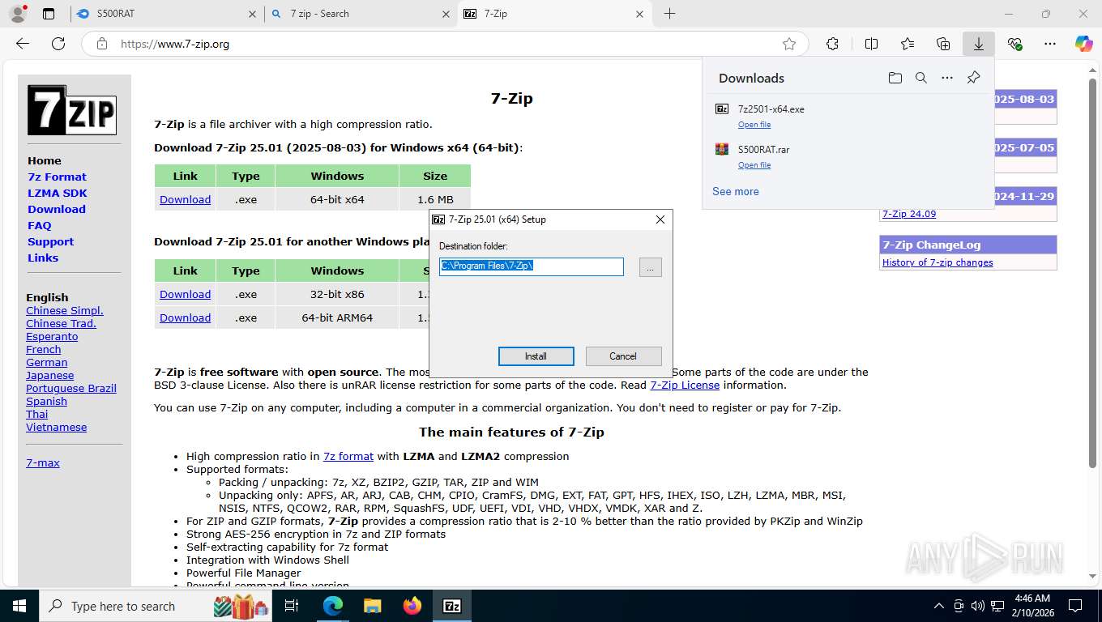1102x622 pixels.
Task: Click the 7z format feature link
Action: pos(348,456)
